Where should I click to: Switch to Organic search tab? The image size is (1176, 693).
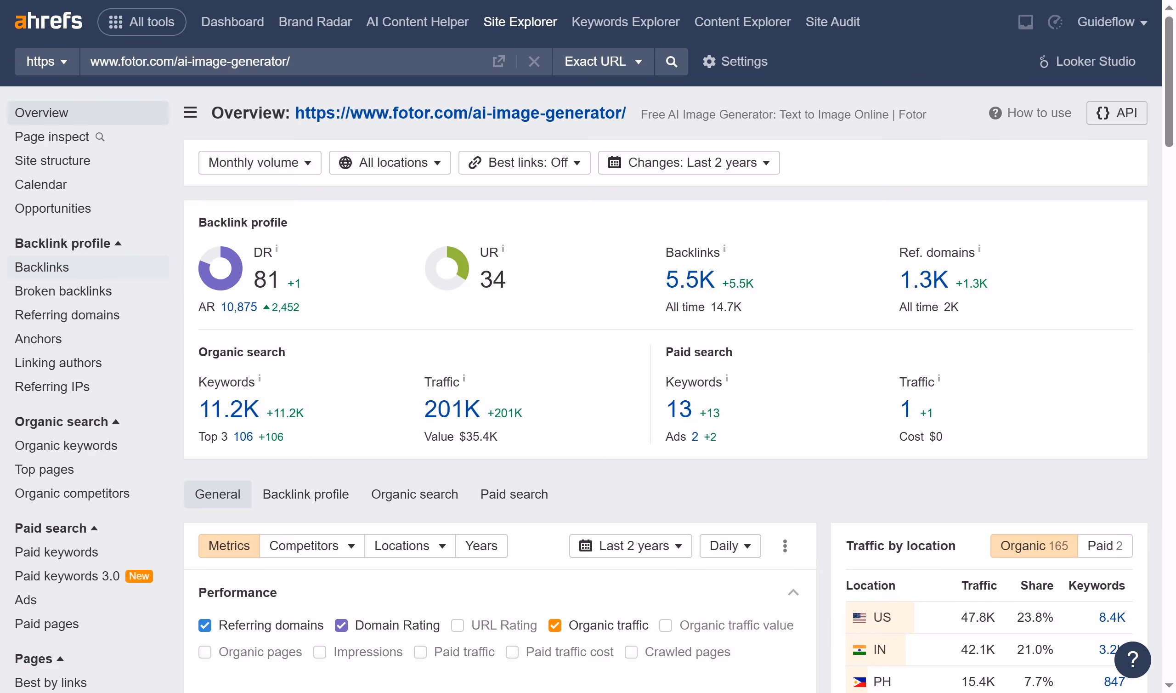coord(414,494)
